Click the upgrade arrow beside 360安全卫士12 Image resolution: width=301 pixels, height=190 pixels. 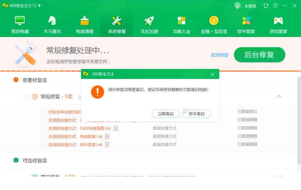click(39, 5)
